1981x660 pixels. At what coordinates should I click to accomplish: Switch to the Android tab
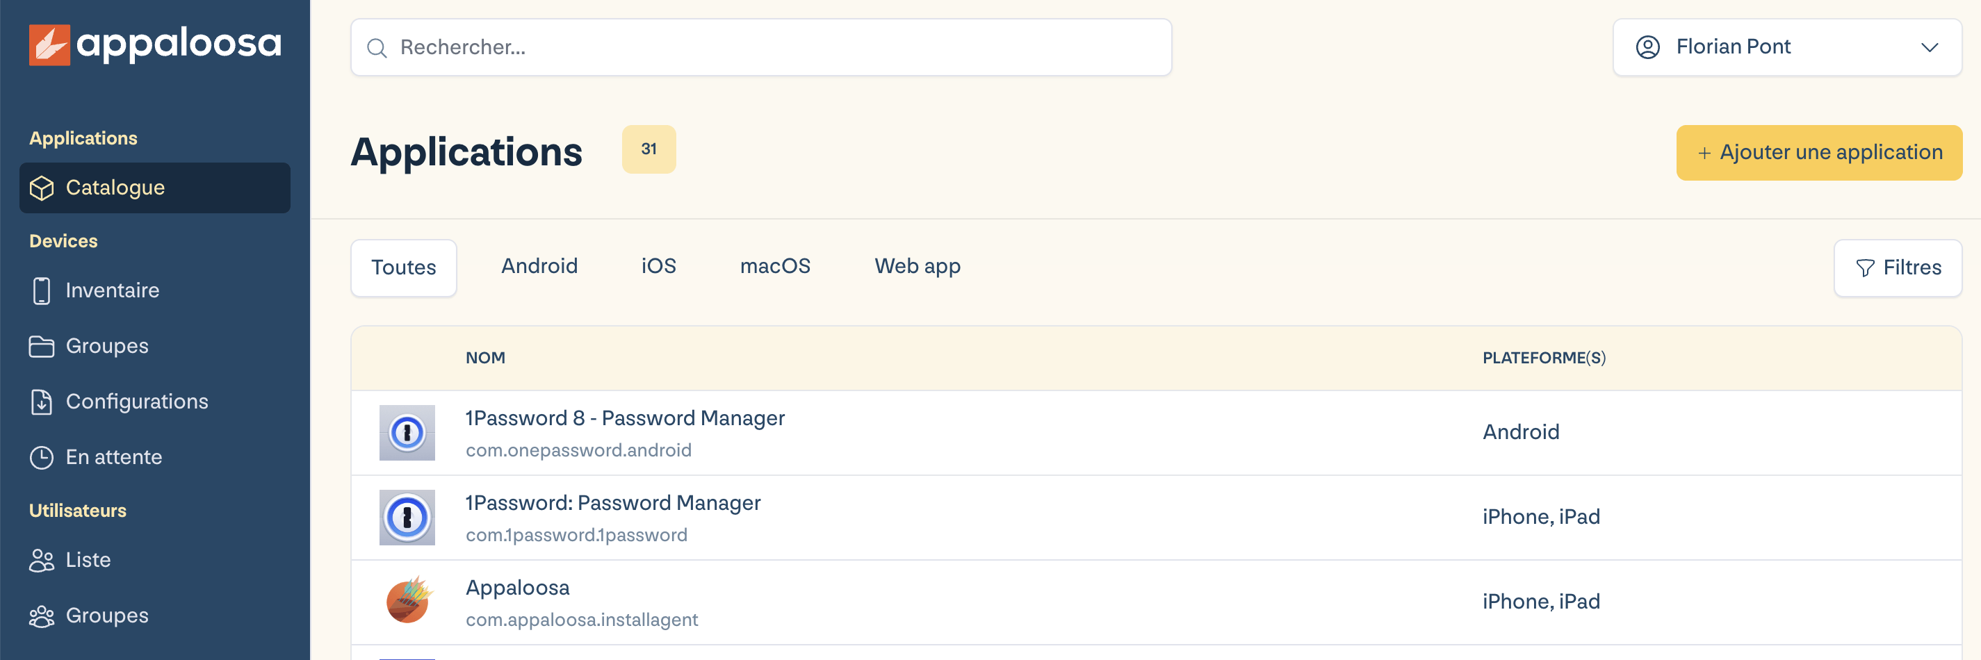[539, 267]
